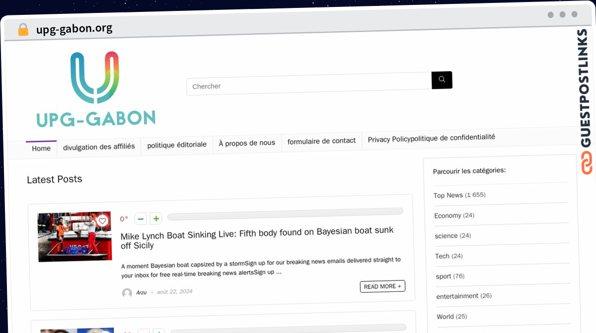Screen dimensions: 596x333
Task: Click the Latest Posts heading
Action: (x=55, y=179)
